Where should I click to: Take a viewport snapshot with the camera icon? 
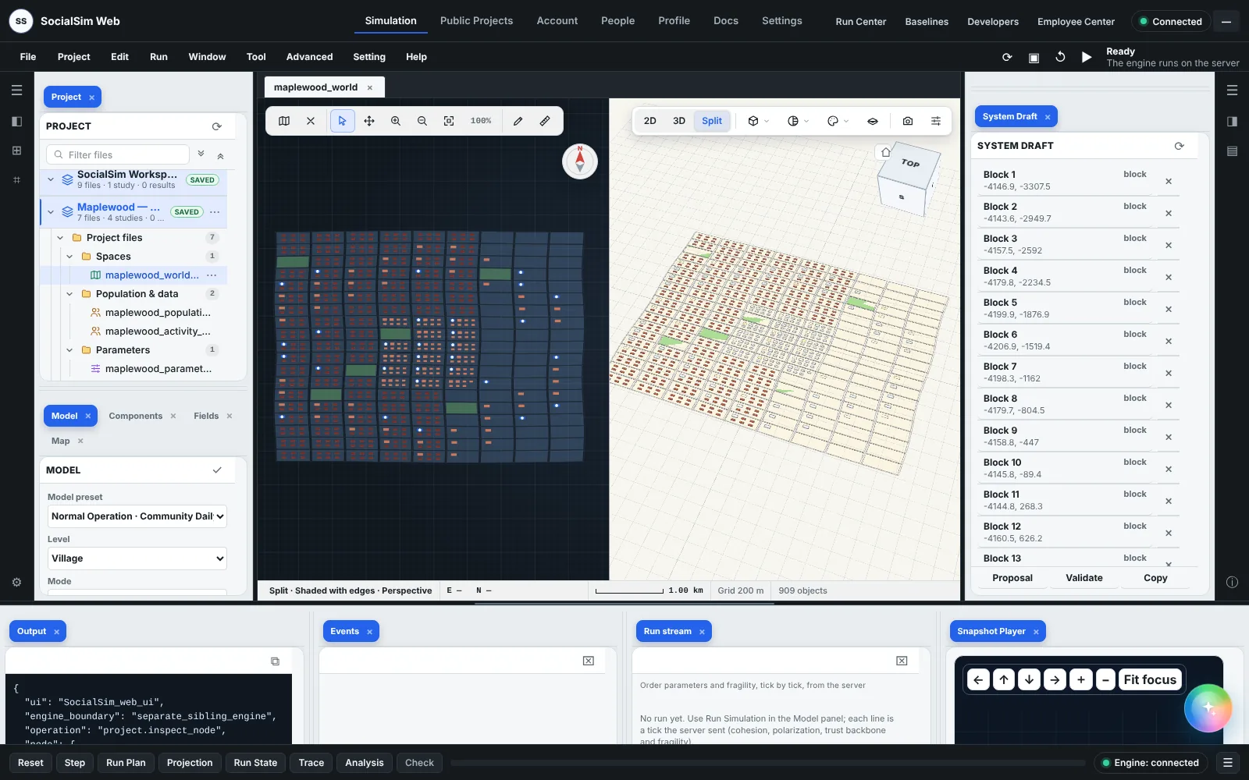908,121
